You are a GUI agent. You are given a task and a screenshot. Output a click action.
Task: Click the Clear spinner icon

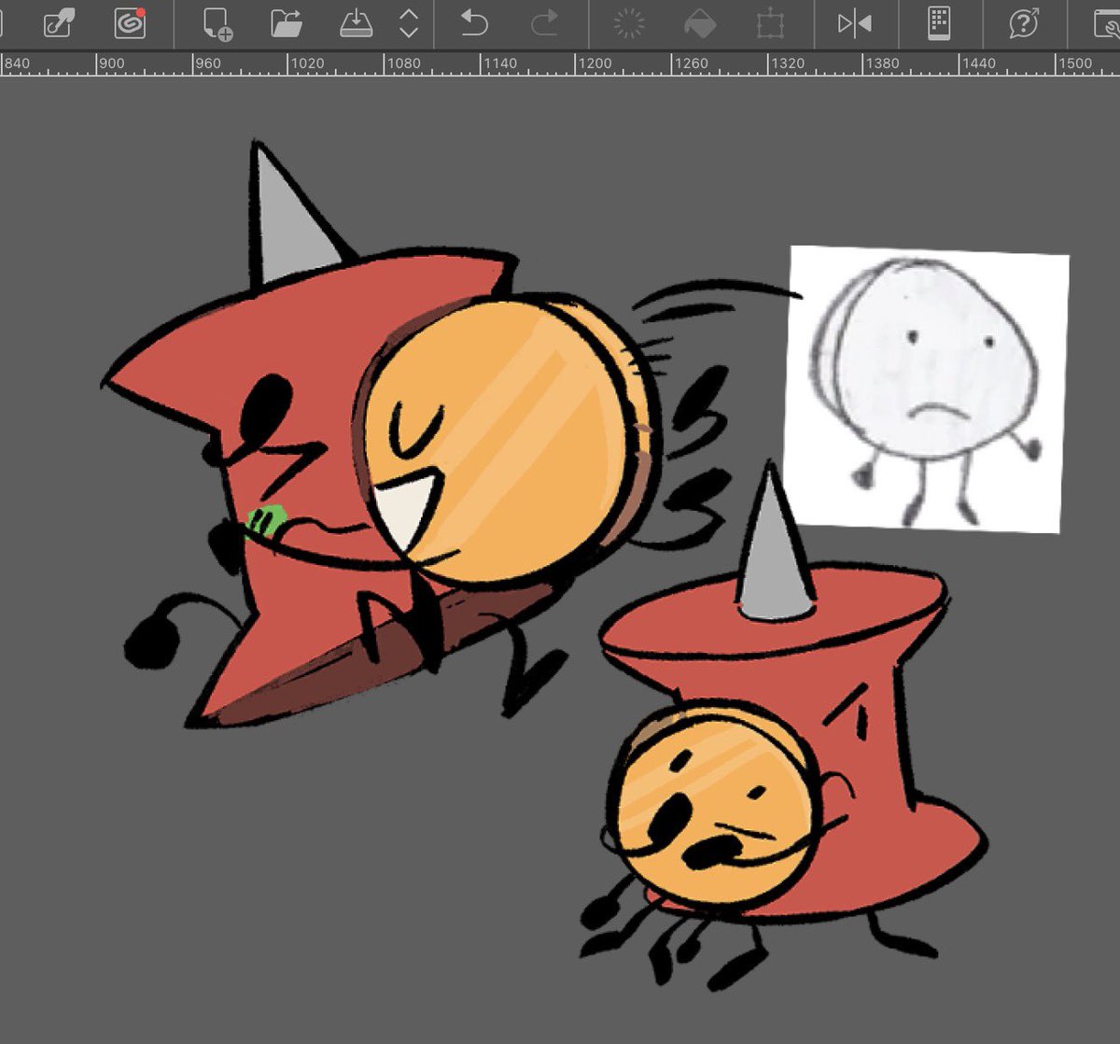pos(629,23)
